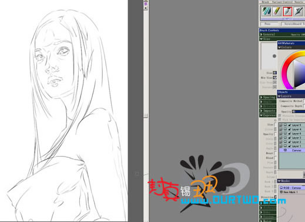Toggle visibility eye of Layer 1

tap(285, 146)
